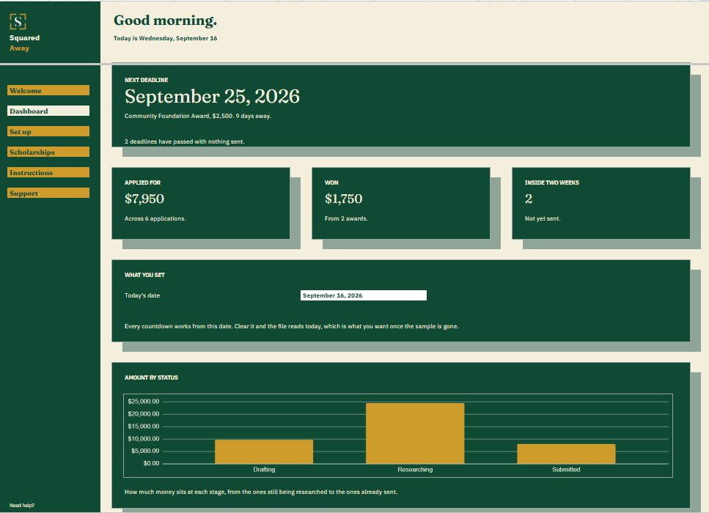Click 'Community Foundation Award, $2,500' line
The height and width of the screenshot is (513, 709).
tap(198, 117)
